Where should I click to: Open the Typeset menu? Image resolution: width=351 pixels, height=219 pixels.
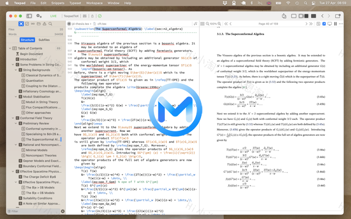[75, 3]
